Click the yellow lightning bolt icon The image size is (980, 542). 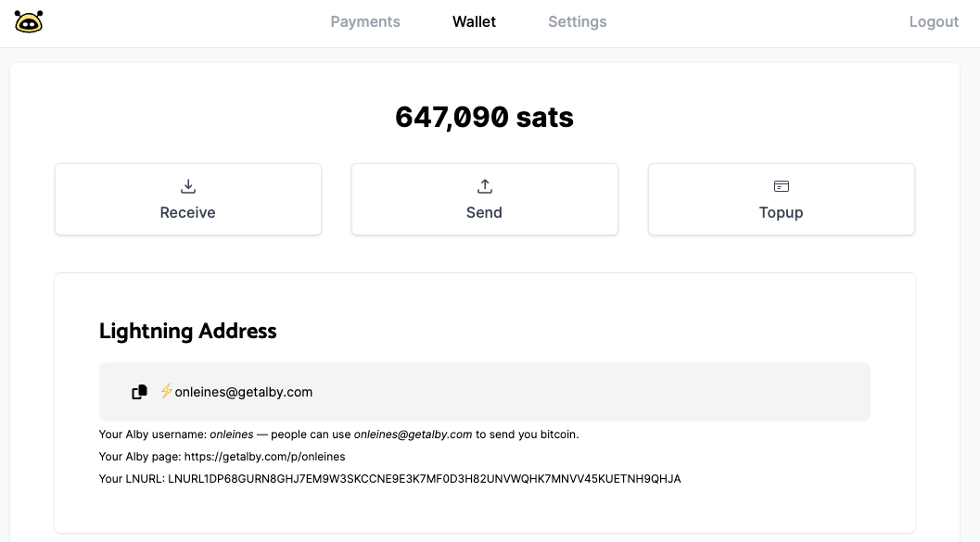(x=166, y=392)
